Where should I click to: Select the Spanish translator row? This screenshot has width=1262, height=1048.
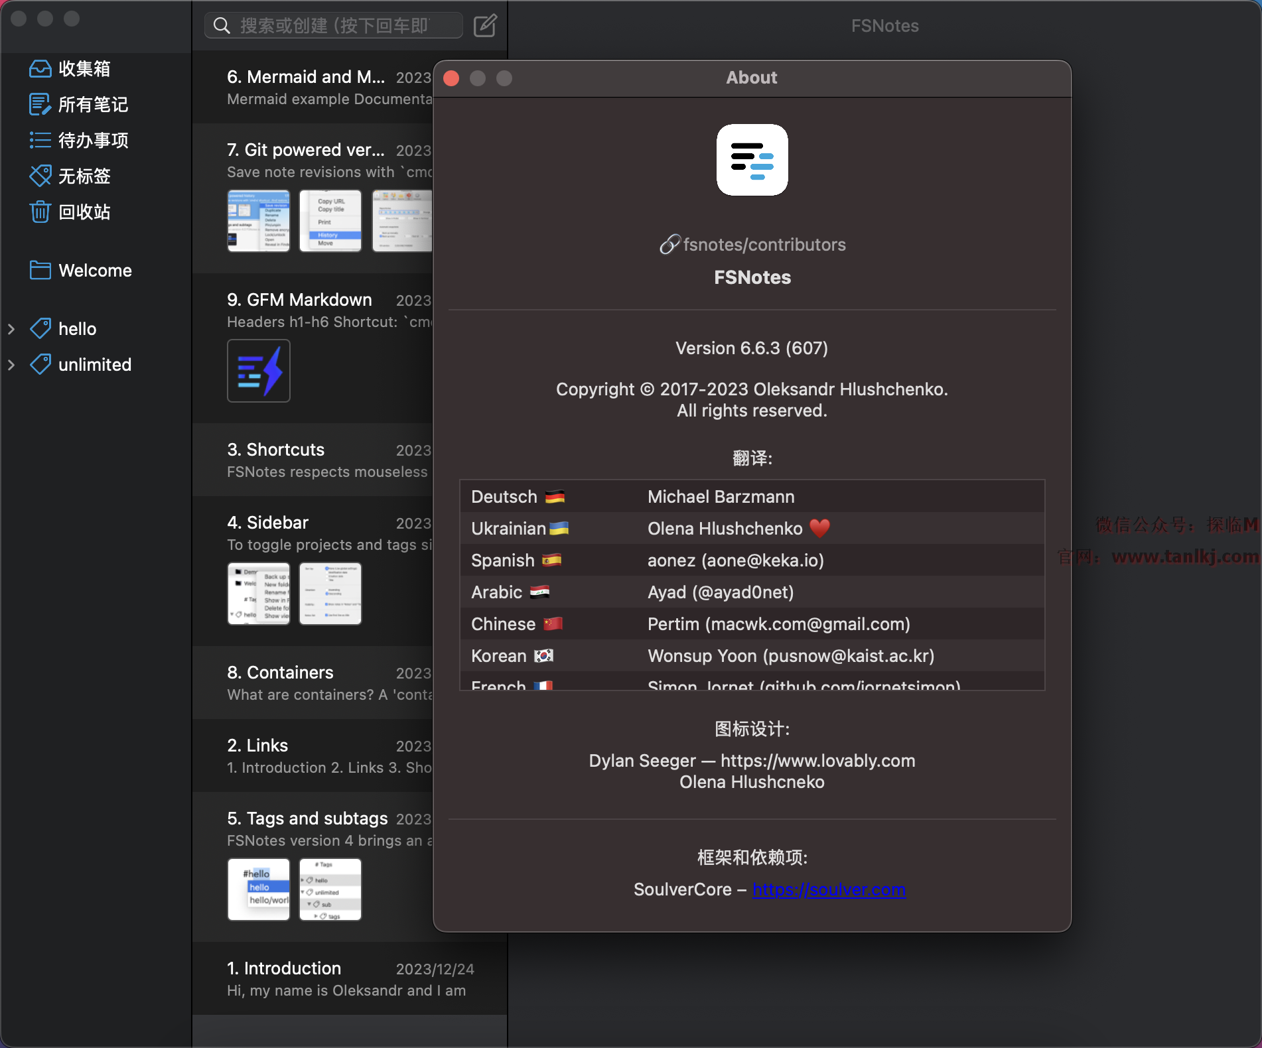752,560
